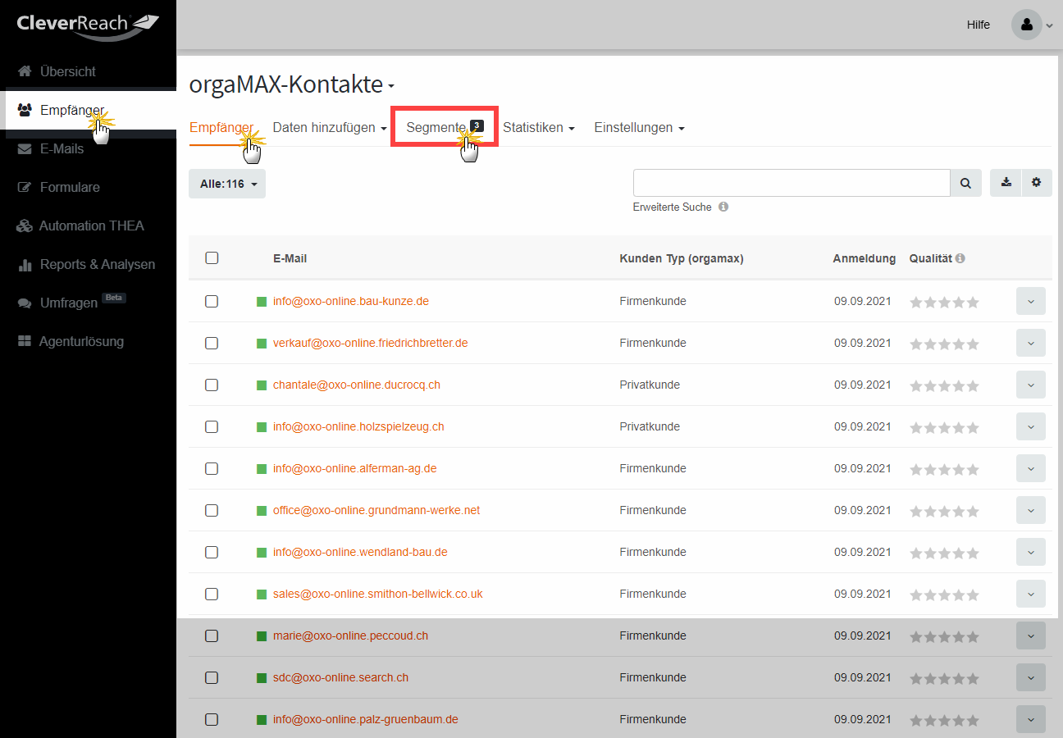This screenshot has width=1063, height=738.
Task: Click the Anmeldung column header
Action: click(865, 258)
